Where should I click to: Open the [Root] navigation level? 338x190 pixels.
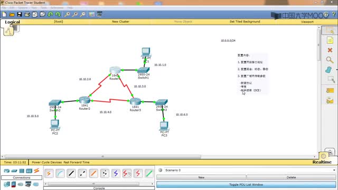(59, 22)
